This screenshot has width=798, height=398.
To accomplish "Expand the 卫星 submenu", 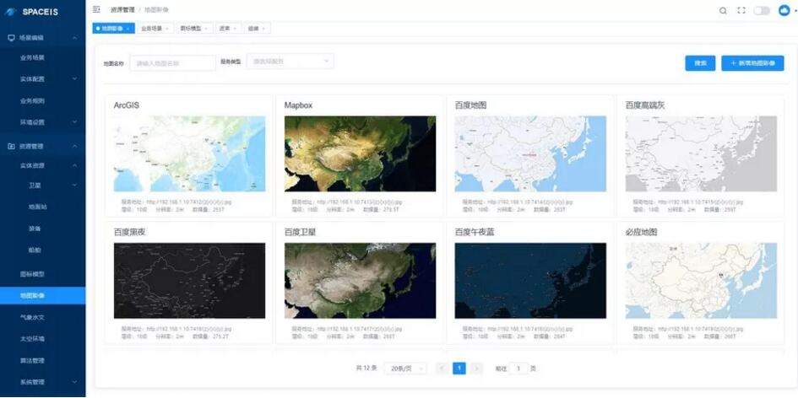I will pos(74,185).
